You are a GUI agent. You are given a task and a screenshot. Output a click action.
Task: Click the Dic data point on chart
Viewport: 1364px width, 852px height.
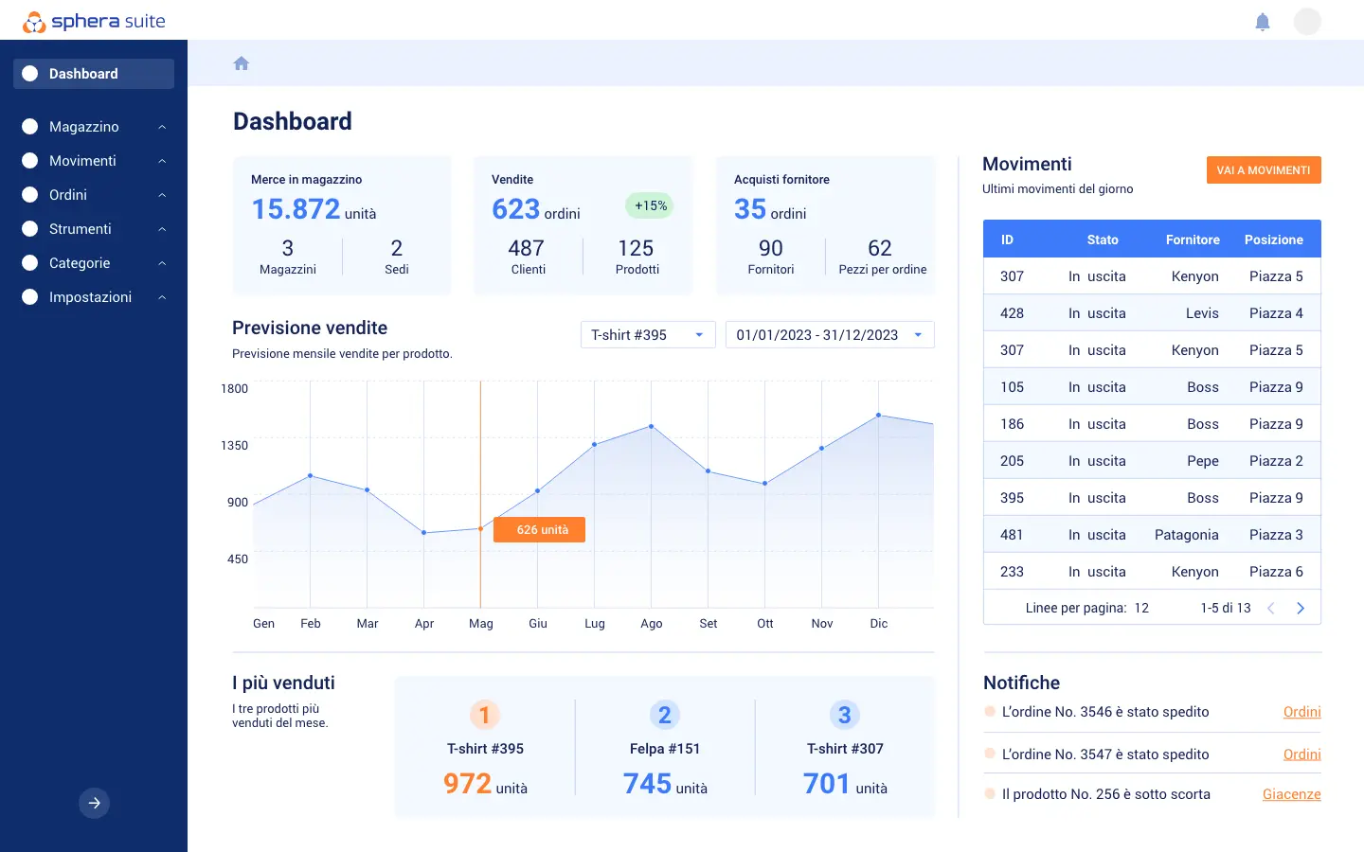tap(879, 415)
